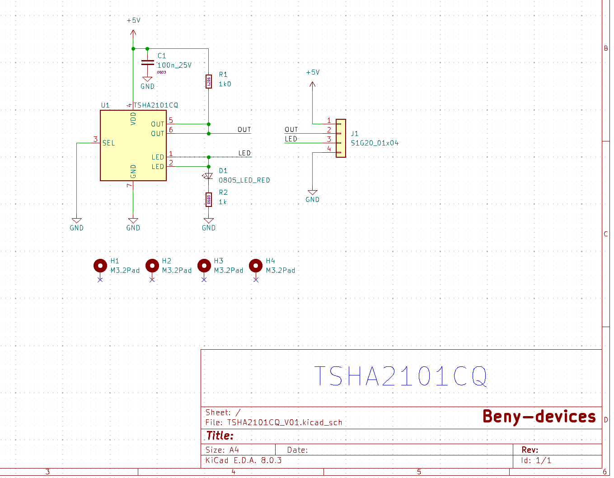
Task: Select the H2 mounting hole
Action: tap(152, 266)
